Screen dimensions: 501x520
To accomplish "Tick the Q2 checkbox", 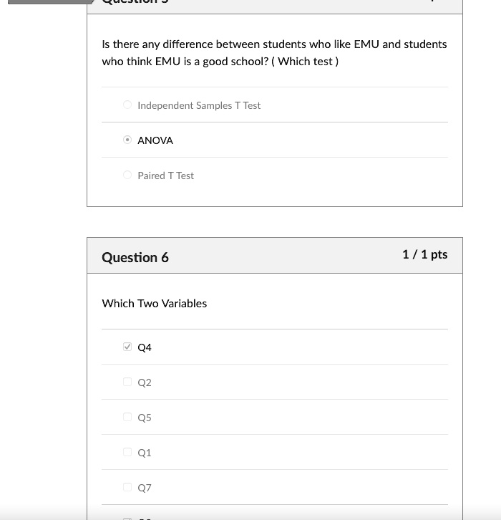I will pos(127,382).
